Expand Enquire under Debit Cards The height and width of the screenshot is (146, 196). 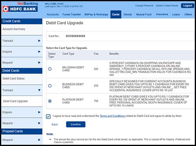[x=22, y=112]
